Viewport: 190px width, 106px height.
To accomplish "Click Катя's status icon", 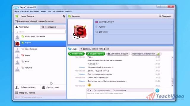I will coord(23,62).
